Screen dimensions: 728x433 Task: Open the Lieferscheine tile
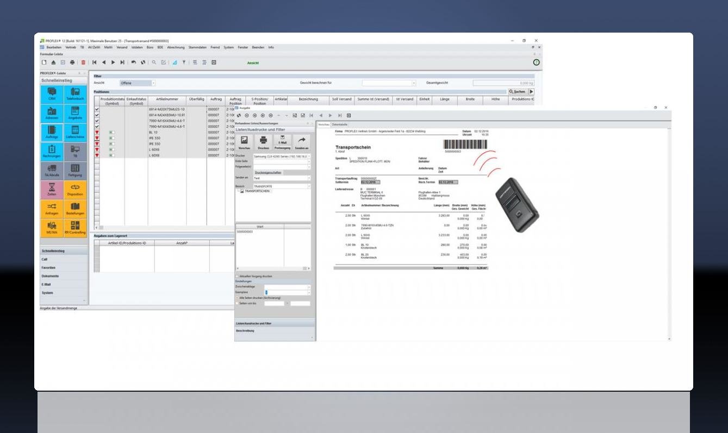75,132
